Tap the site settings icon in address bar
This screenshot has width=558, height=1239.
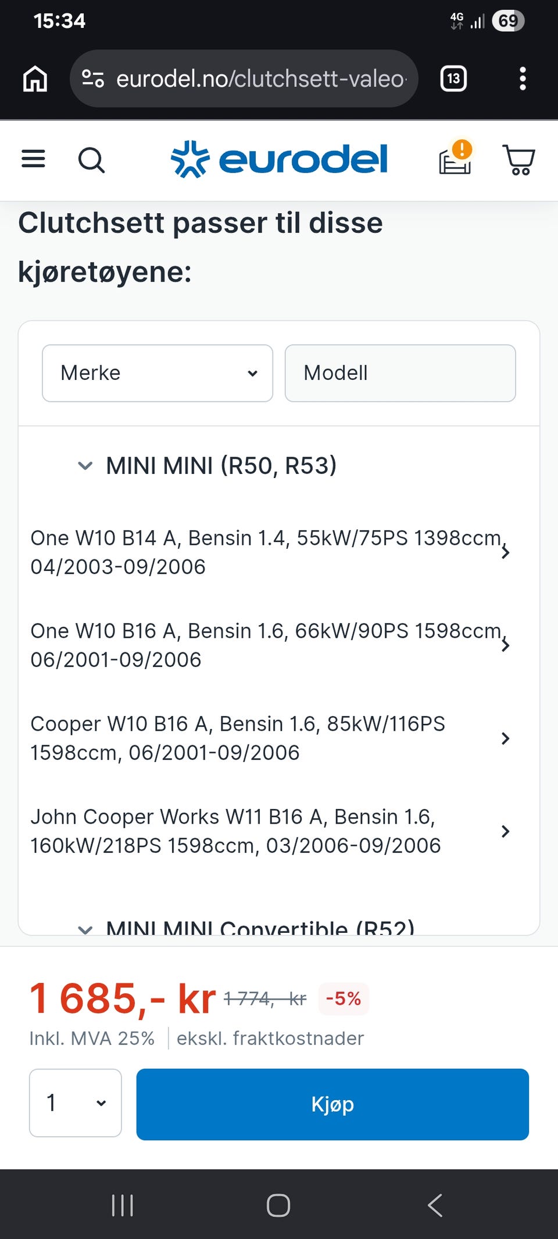[x=92, y=78]
